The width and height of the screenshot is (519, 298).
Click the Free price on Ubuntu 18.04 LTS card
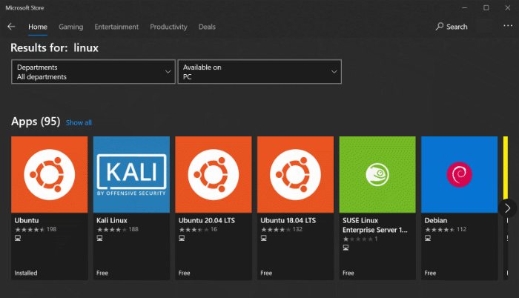click(x=266, y=273)
